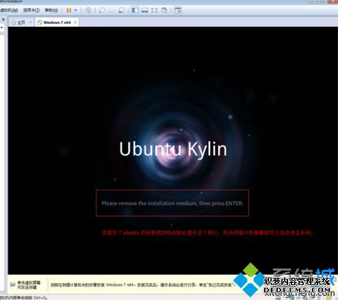Expand the library panel dropdown arrow
Viewport: 338px width, 300px height.
pyautogui.click(x=2, y=28)
